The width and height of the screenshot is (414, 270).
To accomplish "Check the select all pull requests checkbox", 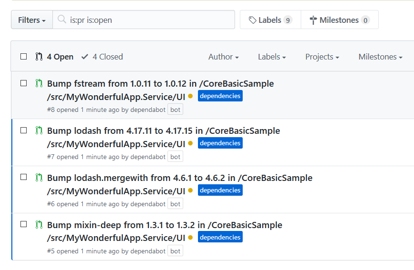I will (x=24, y=57).
